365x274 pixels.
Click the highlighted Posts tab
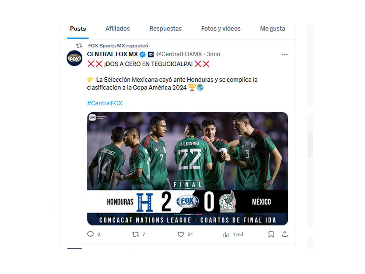[78, 28]
